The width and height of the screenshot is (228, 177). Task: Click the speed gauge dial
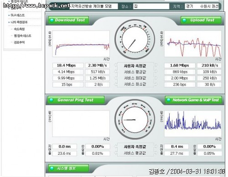point(135,39)
